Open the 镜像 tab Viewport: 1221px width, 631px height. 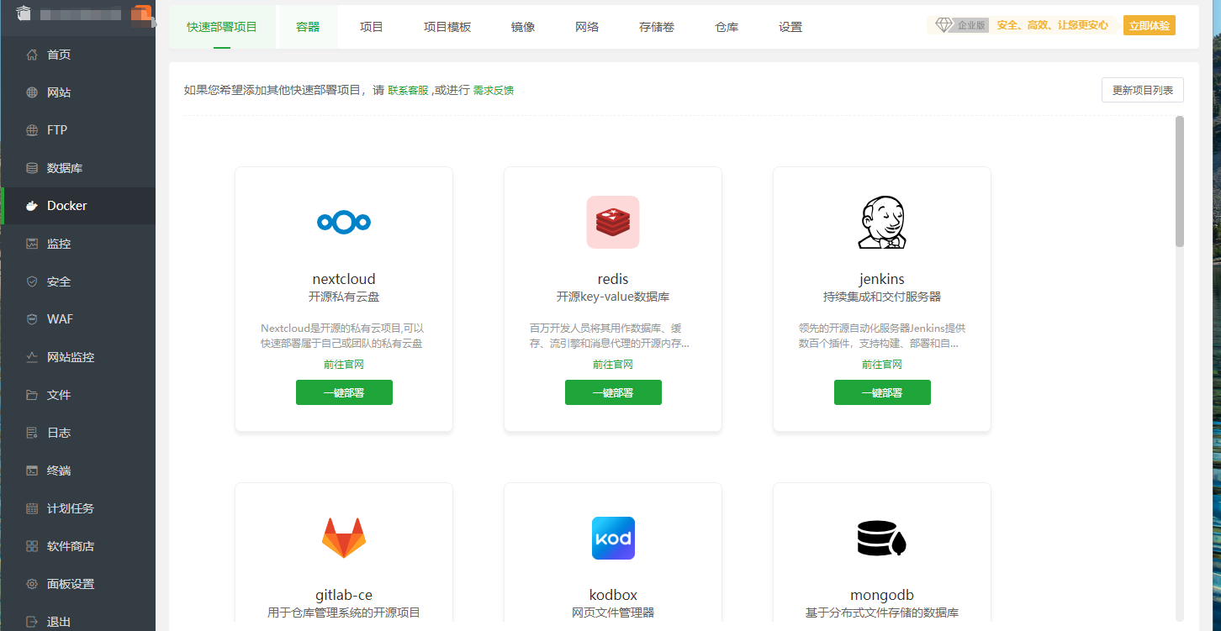tap(523, 27)
